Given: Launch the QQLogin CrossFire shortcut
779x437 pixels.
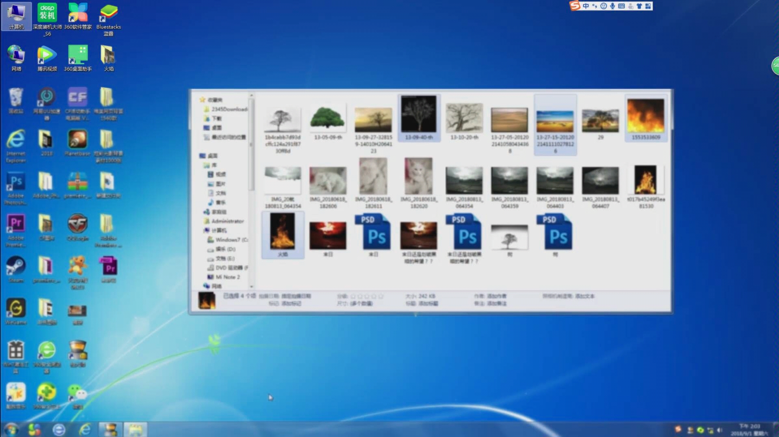Looking at the screenshot, I should point(78,227).
